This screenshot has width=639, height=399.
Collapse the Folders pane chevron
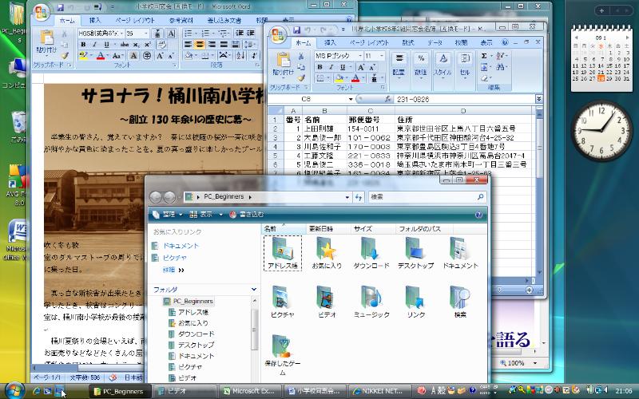[x=254, y=290]
